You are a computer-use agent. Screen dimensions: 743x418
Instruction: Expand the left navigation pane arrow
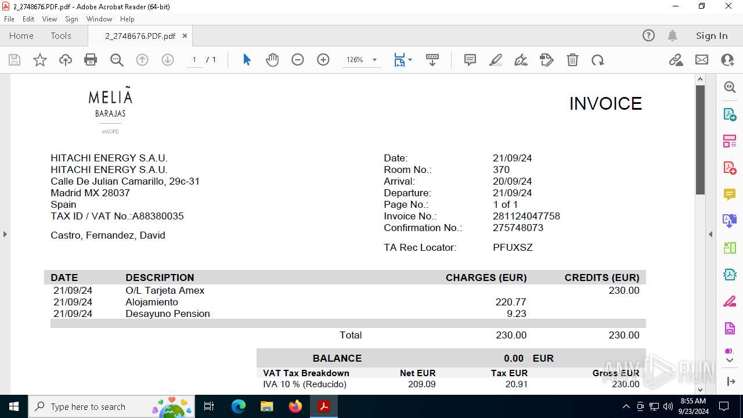pyautogui.click(x=5, y=234)
